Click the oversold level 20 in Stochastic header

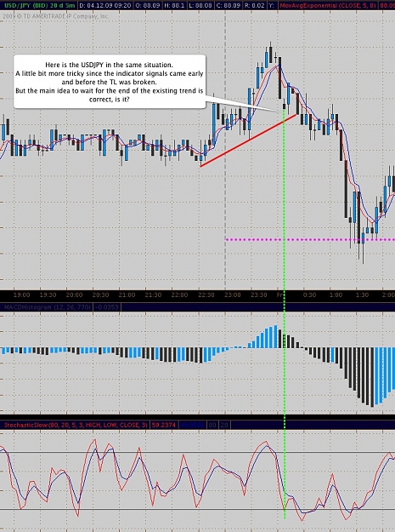click(224, 425)
